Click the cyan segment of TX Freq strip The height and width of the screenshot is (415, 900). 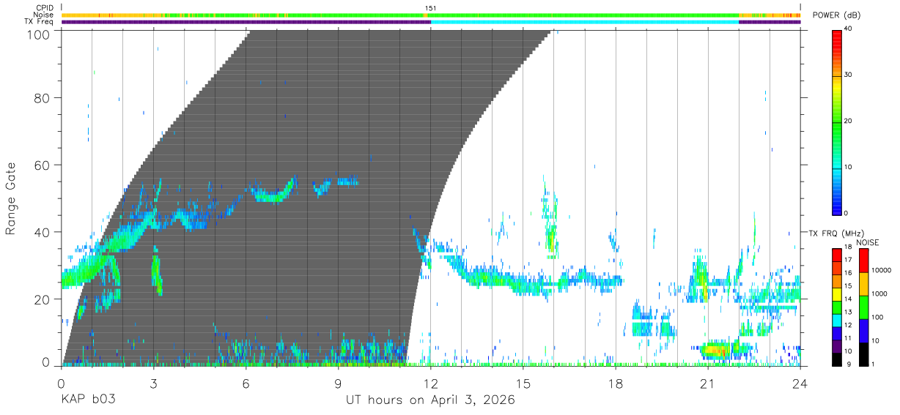tap(585, 22)
